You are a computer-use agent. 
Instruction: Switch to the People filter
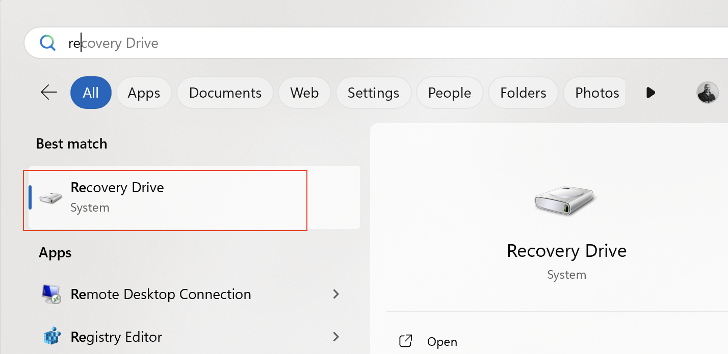(x=449, y=93)
